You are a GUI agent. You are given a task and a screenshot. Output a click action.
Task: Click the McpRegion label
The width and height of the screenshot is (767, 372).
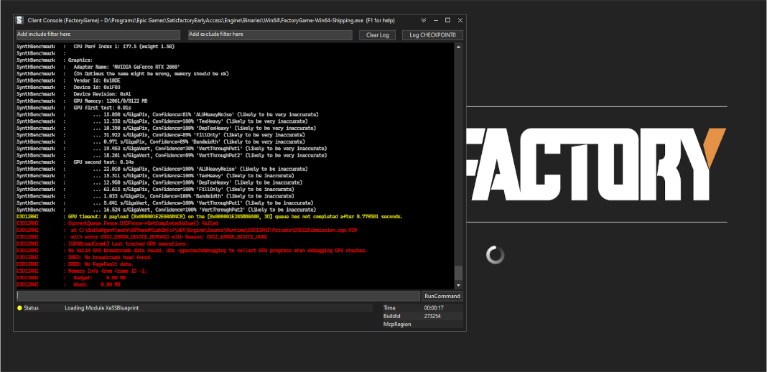[397, 324]
